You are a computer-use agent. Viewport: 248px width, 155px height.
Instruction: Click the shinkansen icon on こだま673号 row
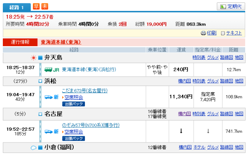pos(52,97)
